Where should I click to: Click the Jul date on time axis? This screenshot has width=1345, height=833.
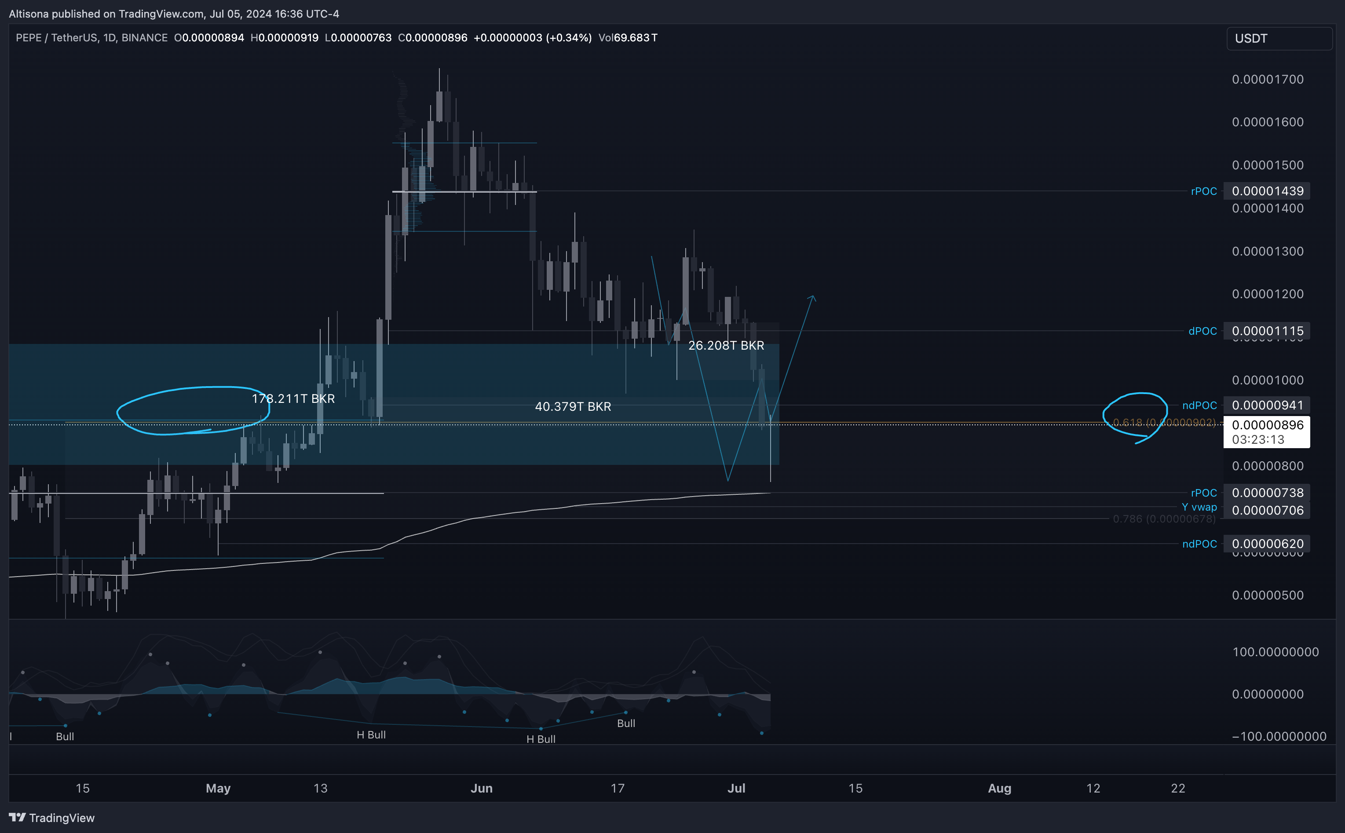tap(736, 789)
